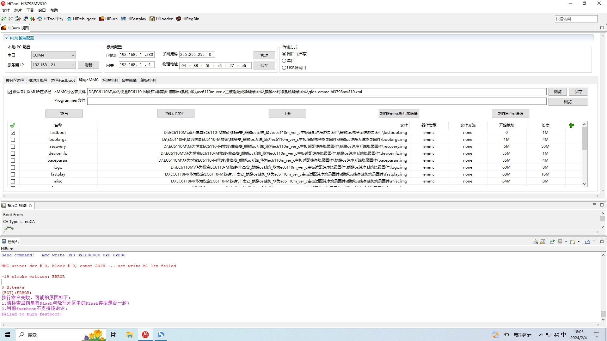
Task: Check the deviceinfo partition checkbox
Action: point(13,153)
